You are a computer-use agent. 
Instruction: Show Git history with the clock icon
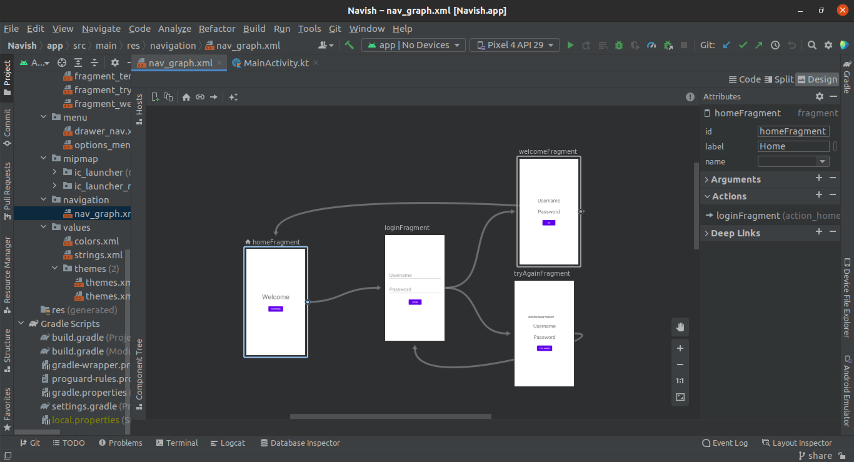(x=775, y=45)
